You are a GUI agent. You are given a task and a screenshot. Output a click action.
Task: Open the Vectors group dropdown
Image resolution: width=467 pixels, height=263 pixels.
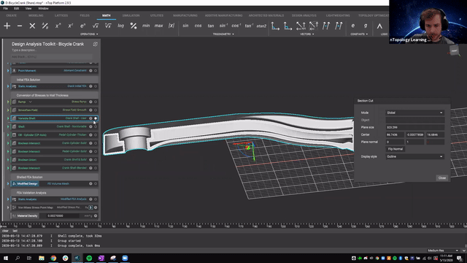pyautogui.click(x=307, y=34)
